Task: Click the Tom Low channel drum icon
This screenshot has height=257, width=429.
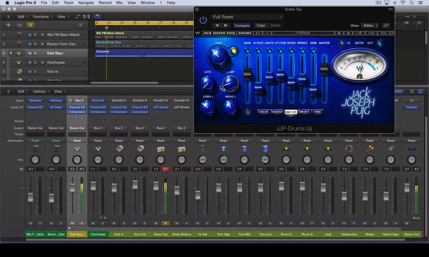Action: pos(265,149)
